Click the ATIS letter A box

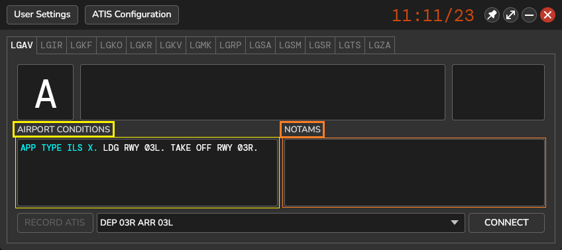pyautogui.click(x=46, y=93)
